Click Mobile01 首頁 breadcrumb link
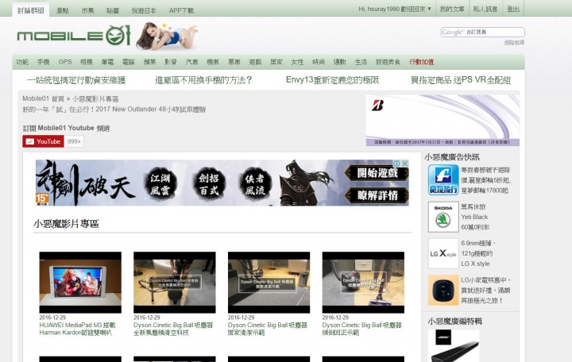The width and height of the screenshot is (572, 362). [x=43, y=98]
